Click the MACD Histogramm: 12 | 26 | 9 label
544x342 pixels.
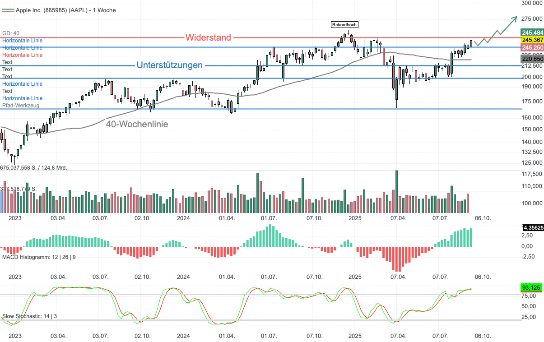39,257
